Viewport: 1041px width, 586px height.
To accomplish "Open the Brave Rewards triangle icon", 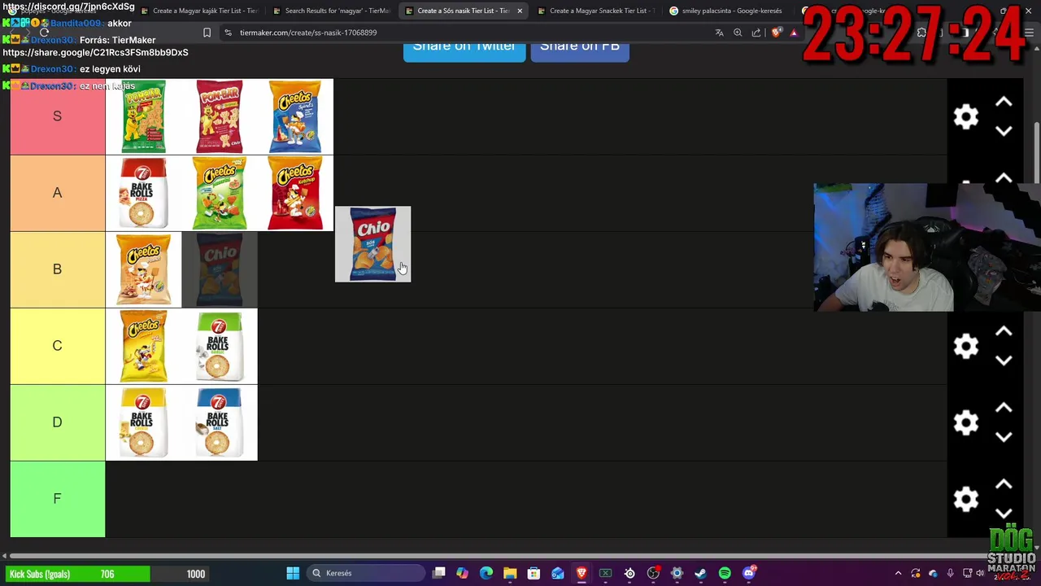I will click(794, 33).
